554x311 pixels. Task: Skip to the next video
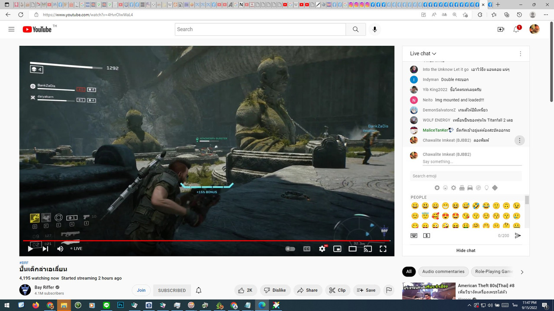[x=45, y=248]
